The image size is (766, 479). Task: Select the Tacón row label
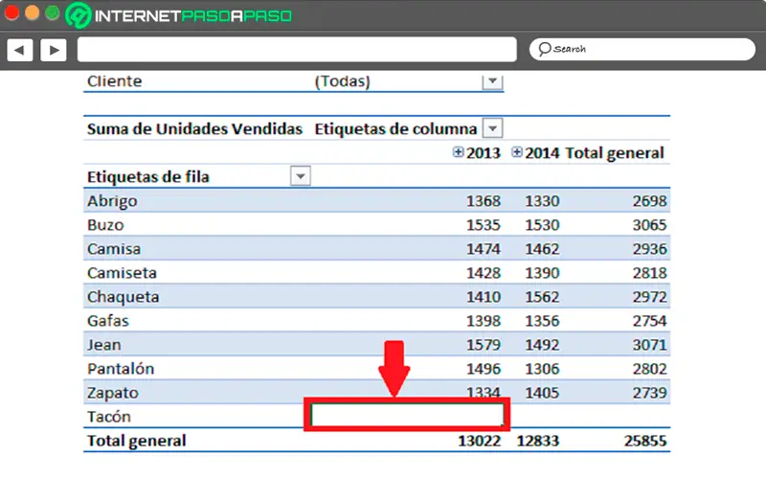tap(109, 417)
